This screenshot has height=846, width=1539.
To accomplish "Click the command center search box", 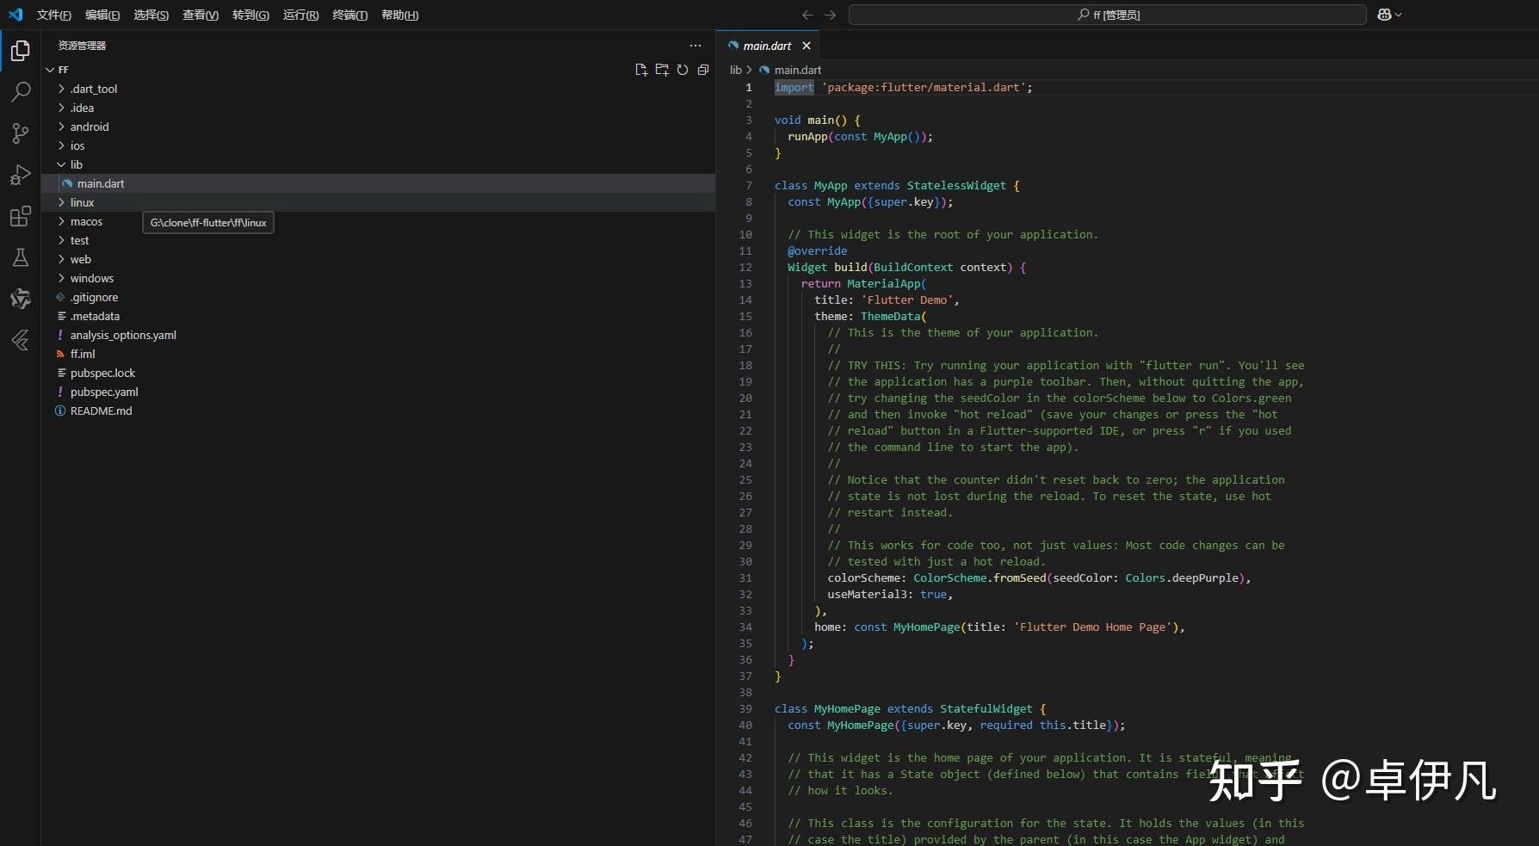I will 1107,15.
